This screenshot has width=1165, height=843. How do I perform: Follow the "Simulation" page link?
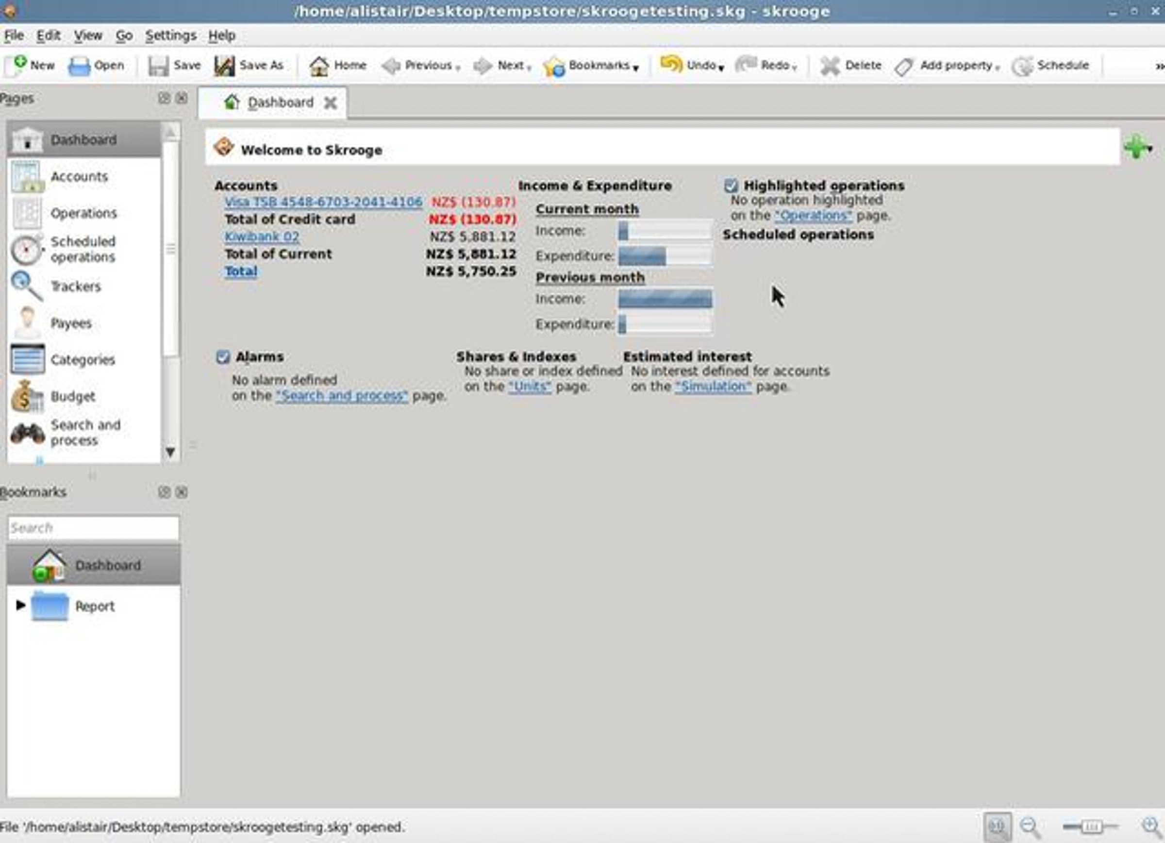(x=713, y=387)
